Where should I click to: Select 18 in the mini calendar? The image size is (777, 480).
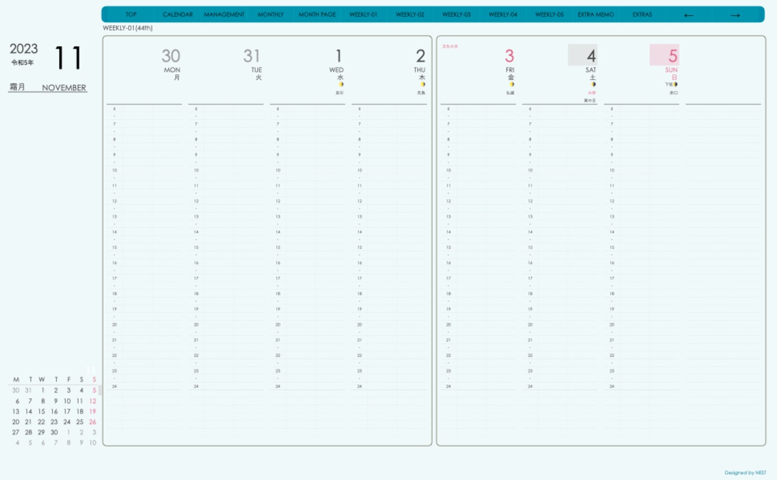80,412
